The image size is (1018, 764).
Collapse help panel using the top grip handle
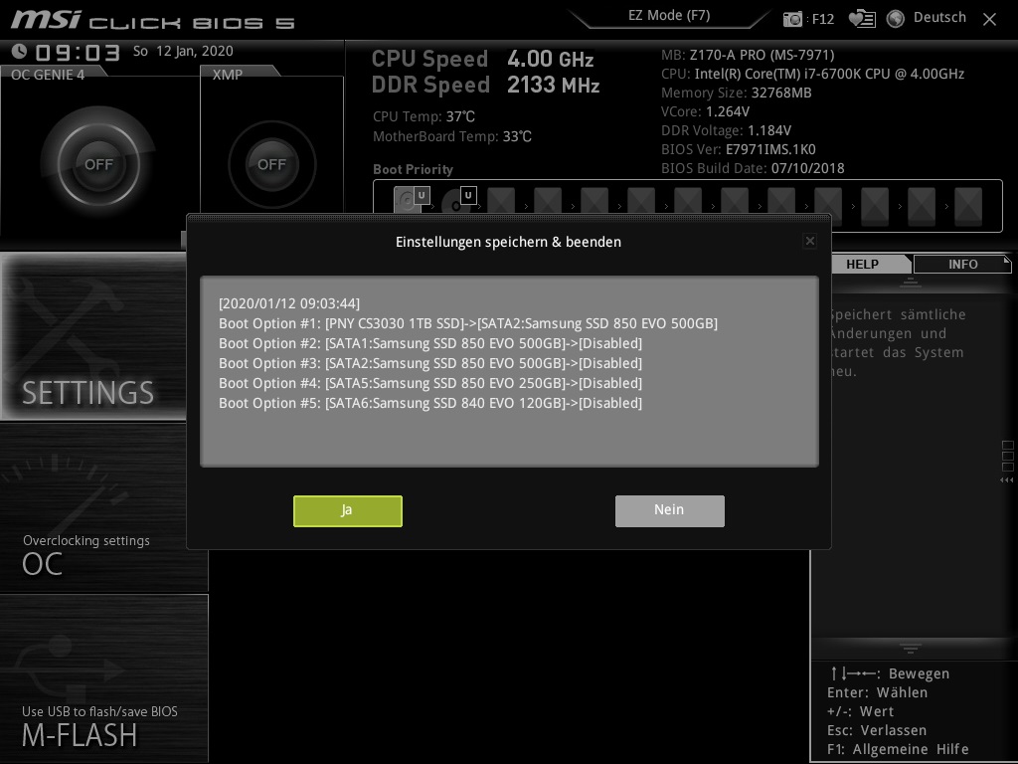pyautogui.click(x=911, y=282)
